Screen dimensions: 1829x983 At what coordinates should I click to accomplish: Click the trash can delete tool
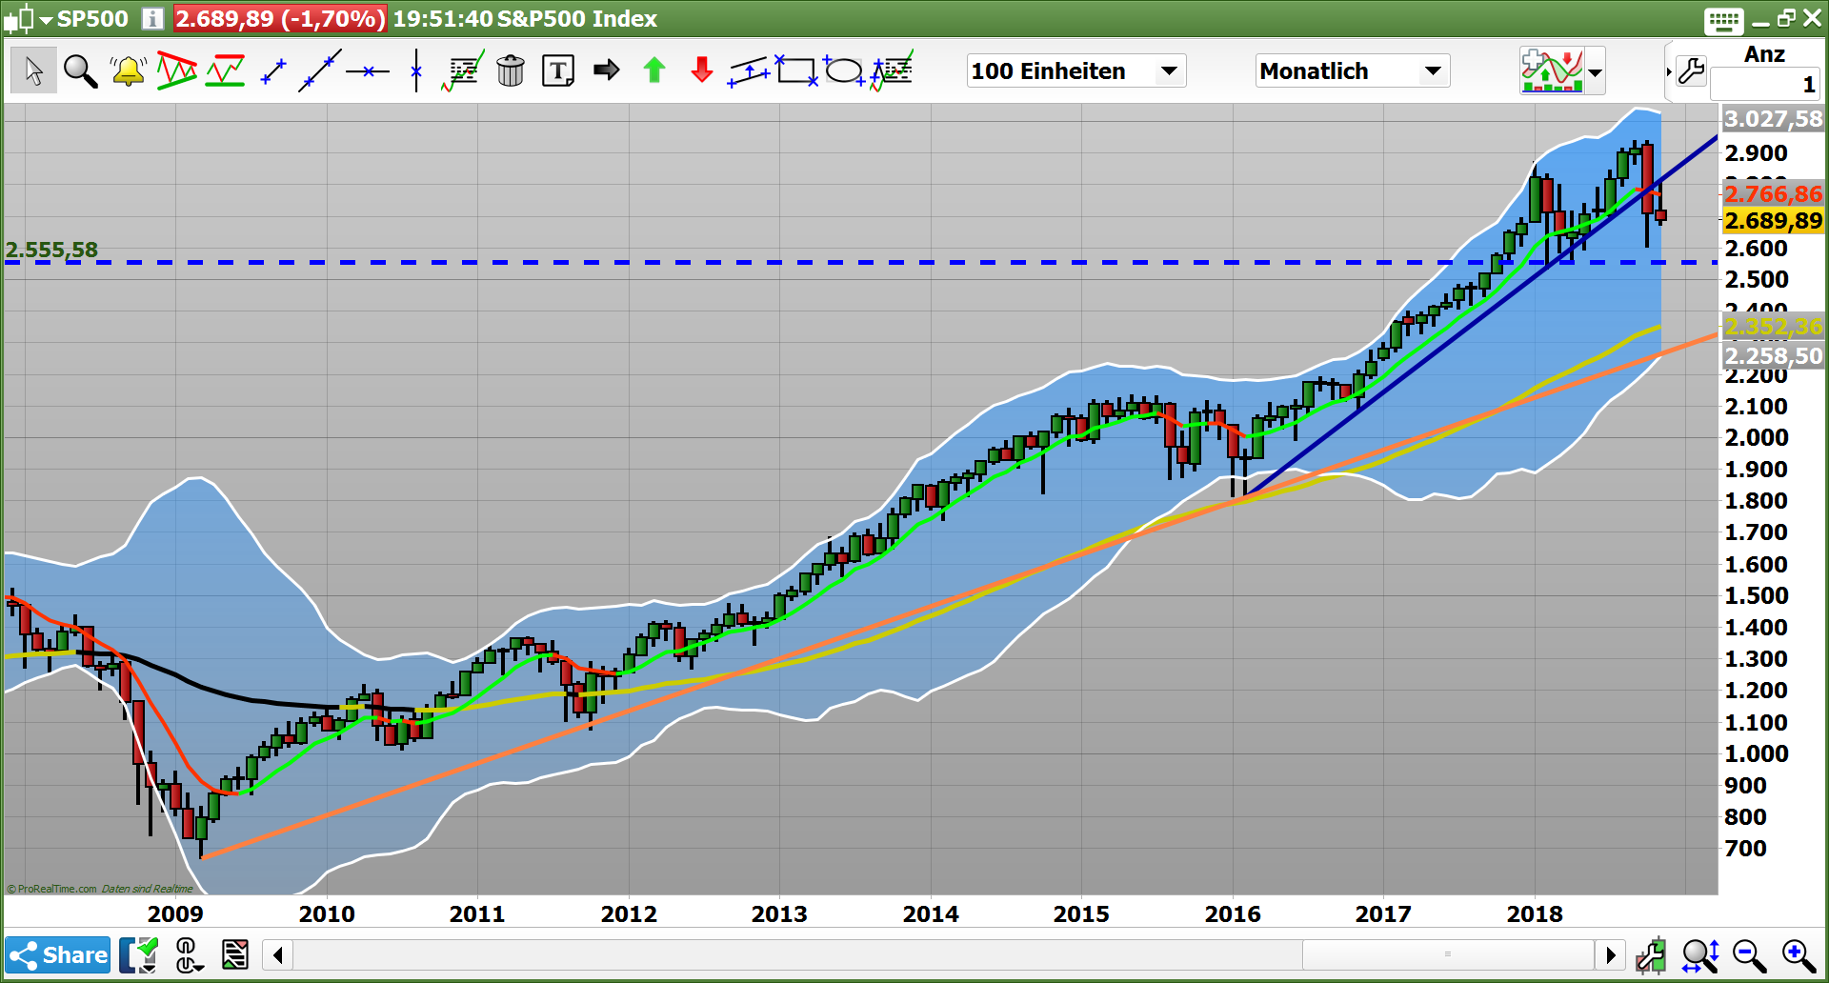coord(511,70)
